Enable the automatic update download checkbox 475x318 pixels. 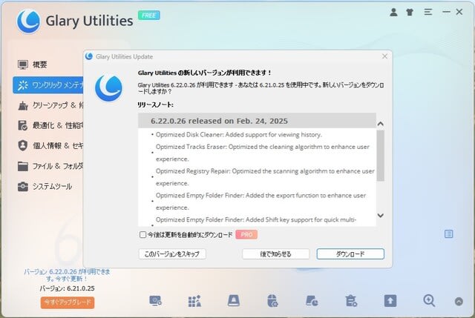pyautogui.click(x=142, y=234)
